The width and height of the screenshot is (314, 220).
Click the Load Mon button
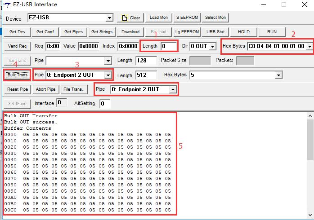pos(159,18)
